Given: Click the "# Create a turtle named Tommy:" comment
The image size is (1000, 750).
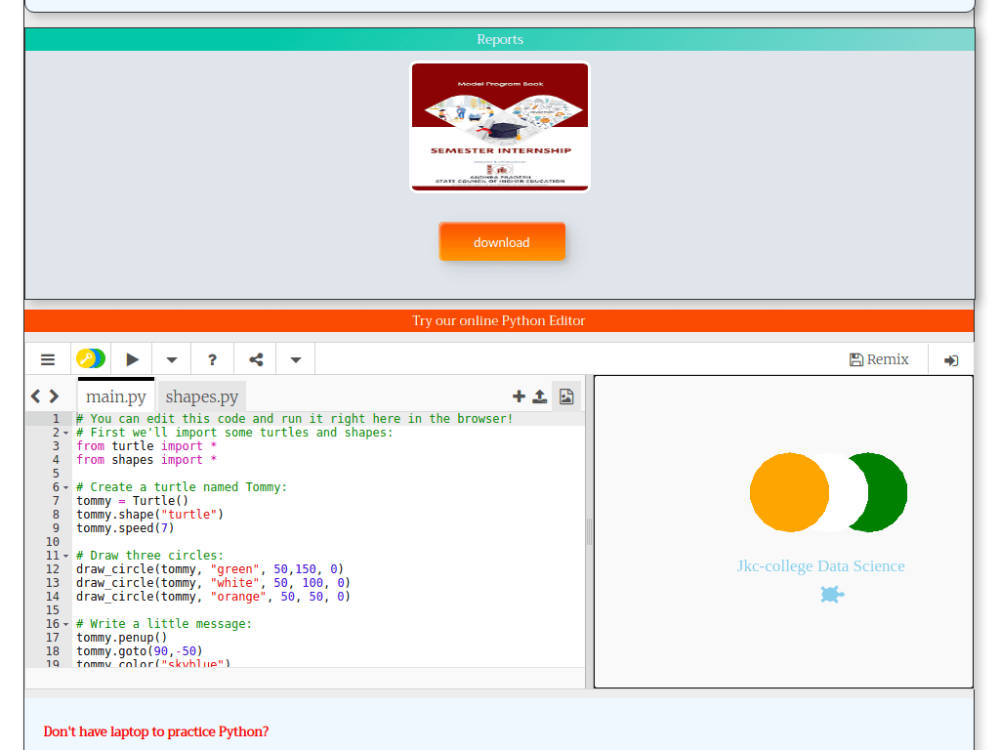Looking at the screenshot, I should (182, 487).
